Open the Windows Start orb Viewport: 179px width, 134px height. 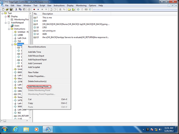coord(5,129)
